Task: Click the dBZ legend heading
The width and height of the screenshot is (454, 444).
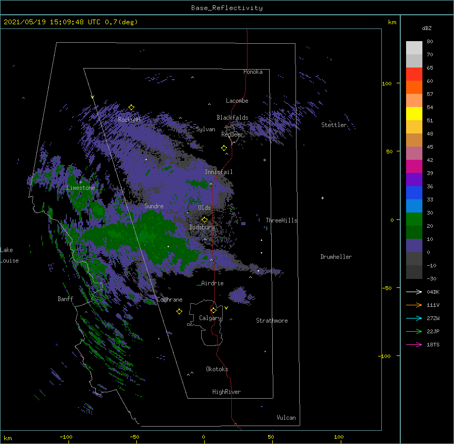Action: pos(427,28)
